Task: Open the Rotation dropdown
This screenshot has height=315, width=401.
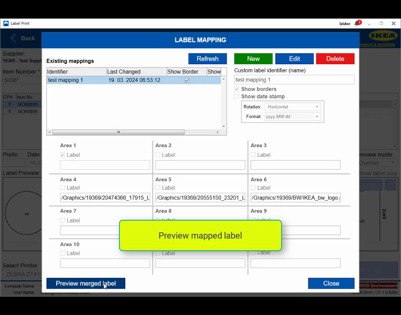Action: point(293,107)
